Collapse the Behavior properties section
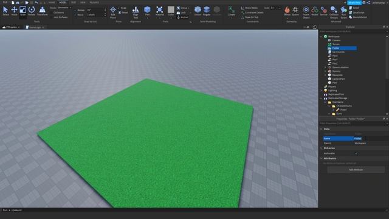 tap(321, 148)
